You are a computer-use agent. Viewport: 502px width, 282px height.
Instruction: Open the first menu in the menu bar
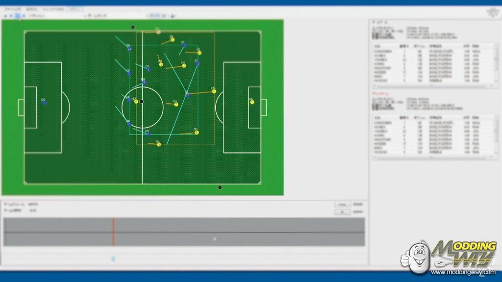(13, 9)
